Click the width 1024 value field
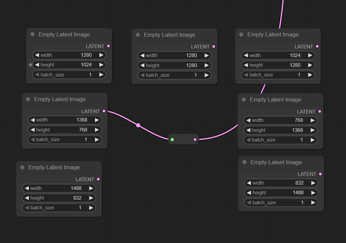The image size is (346, 243). click(278, 55)
